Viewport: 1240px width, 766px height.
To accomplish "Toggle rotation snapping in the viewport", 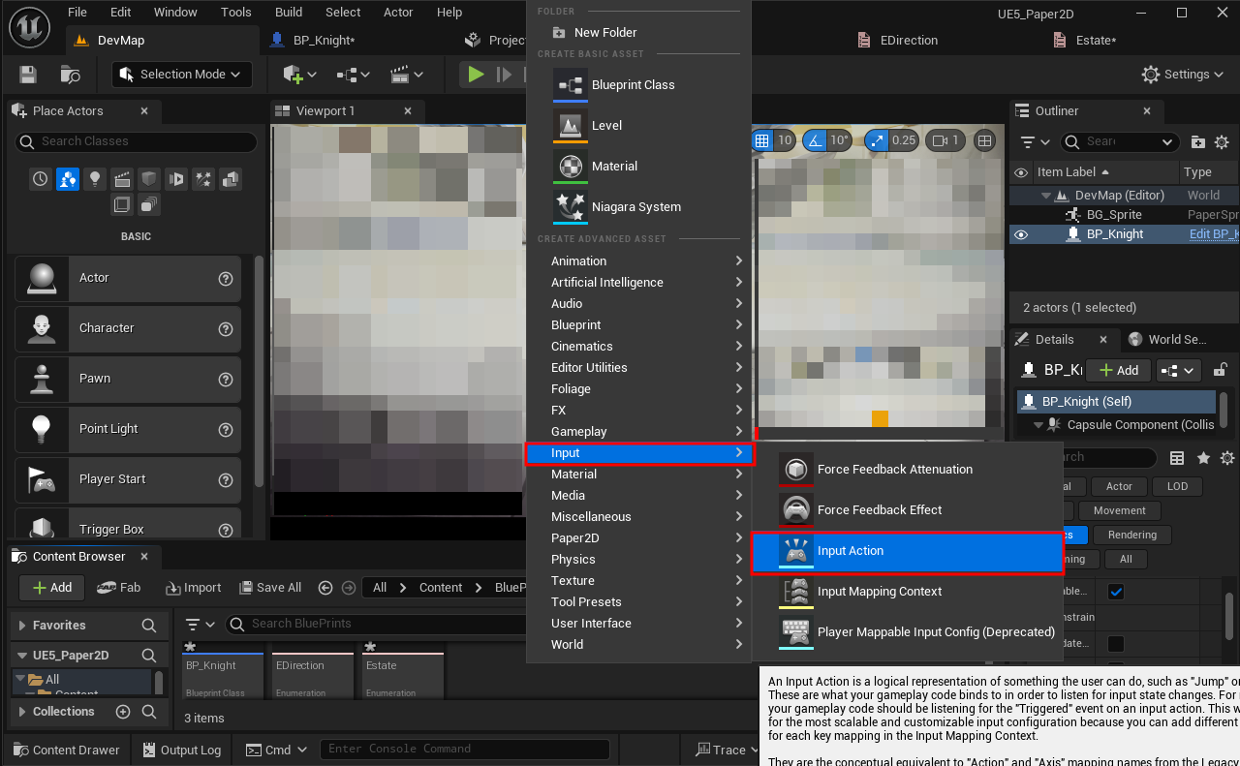I will (814, 140).
